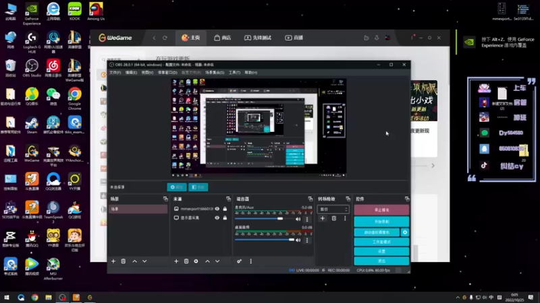
Task: Switch to the WeGame live stream tab
Action: click(294, 38)
